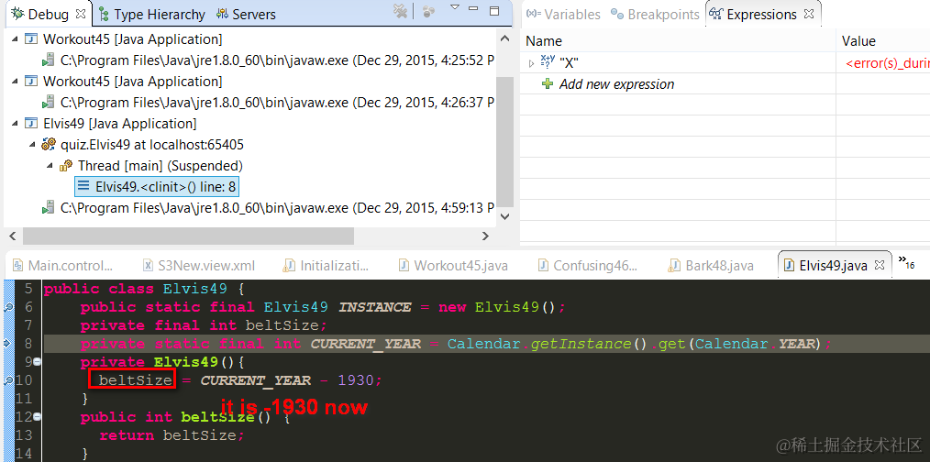Close the Elvis49.java editor tab
This screenshot has width=930, height=462.
coord(880,265)
